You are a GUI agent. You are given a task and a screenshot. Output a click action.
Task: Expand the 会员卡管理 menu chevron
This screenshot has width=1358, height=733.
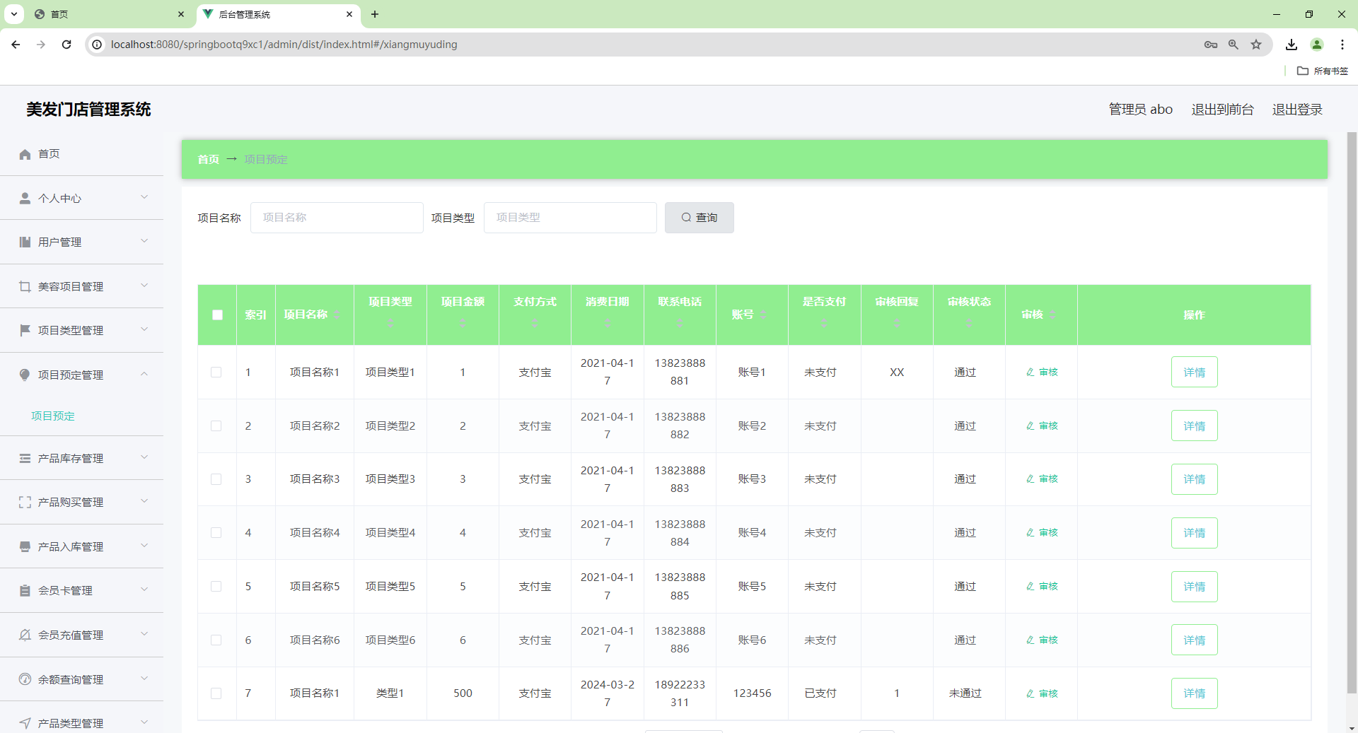[x=144, y=590]
